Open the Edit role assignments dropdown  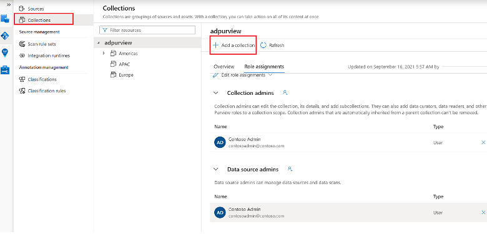click(x=243, y=75)
